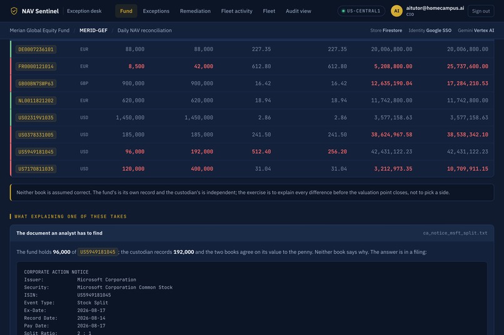Select the US02319V1035 ISIN tag
504x335 pixels.
pyautogui.click(x=36, y=118)
